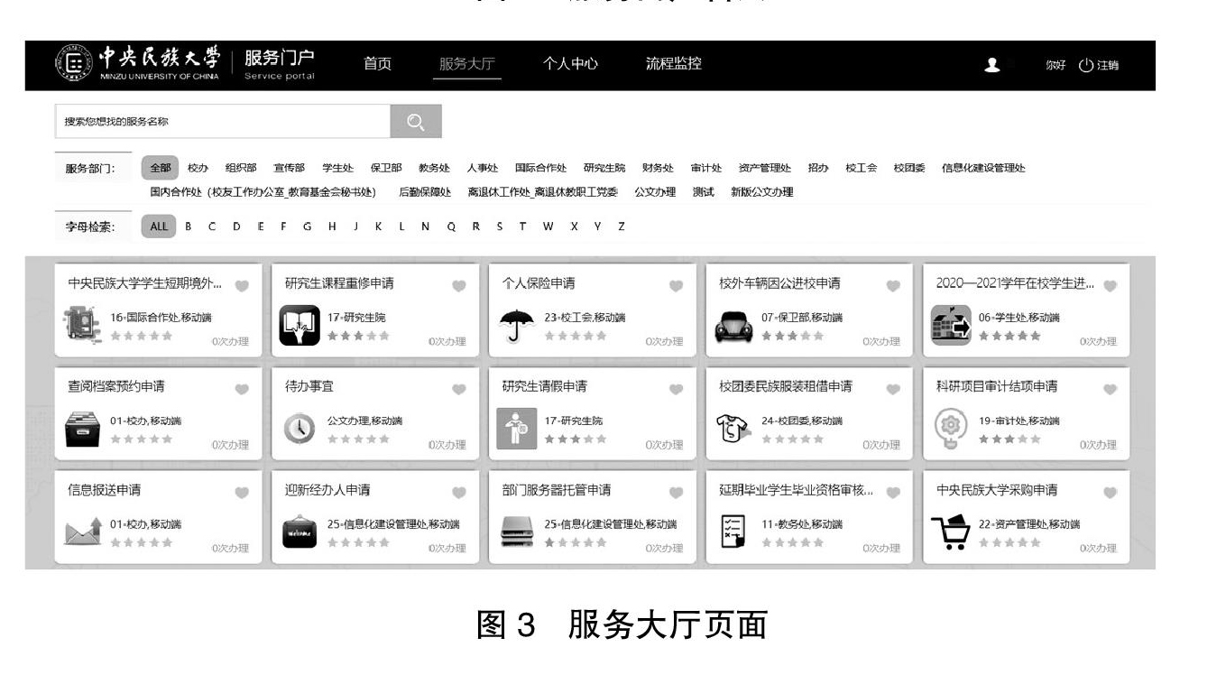Open the 中央民族大学学生短期境外 passport icon
Viewport: 1226px width, 684px height.
pyautogui.click(x=83, y=327)
